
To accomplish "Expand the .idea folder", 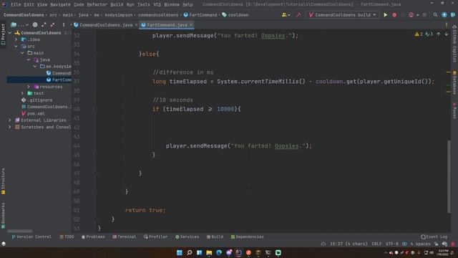I will 16,39.
